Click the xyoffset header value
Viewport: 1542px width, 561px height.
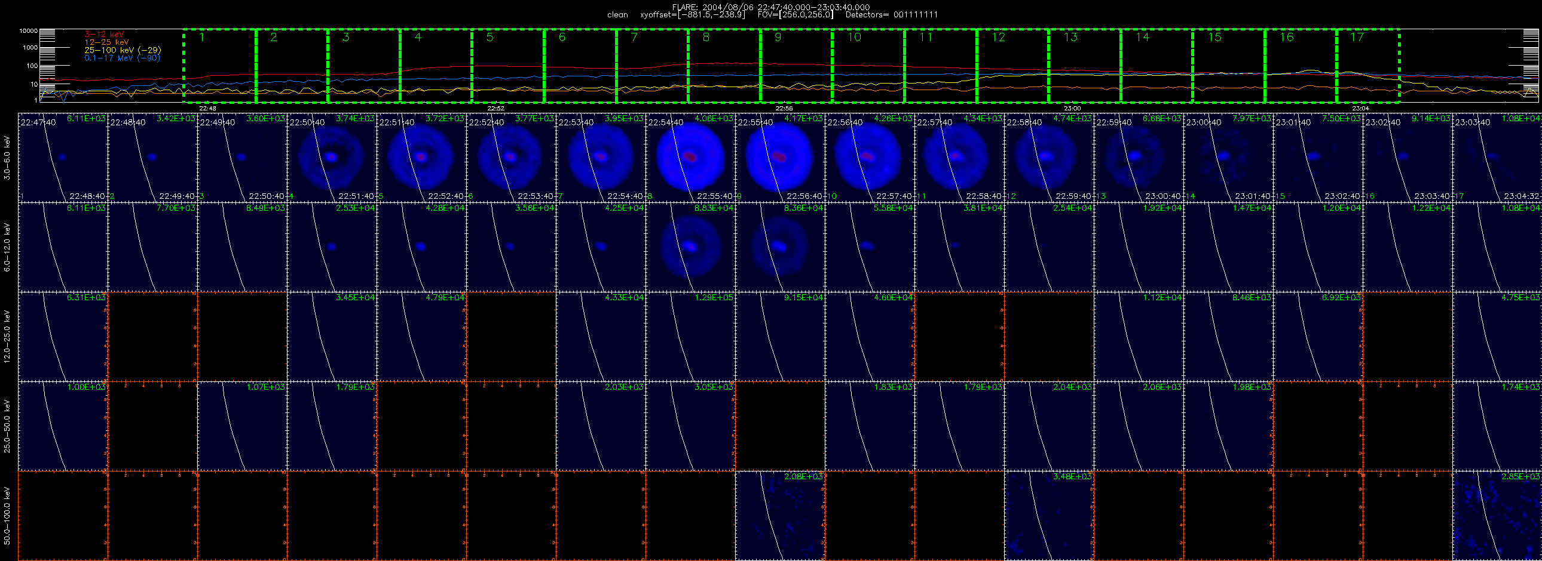coord(693,15)
